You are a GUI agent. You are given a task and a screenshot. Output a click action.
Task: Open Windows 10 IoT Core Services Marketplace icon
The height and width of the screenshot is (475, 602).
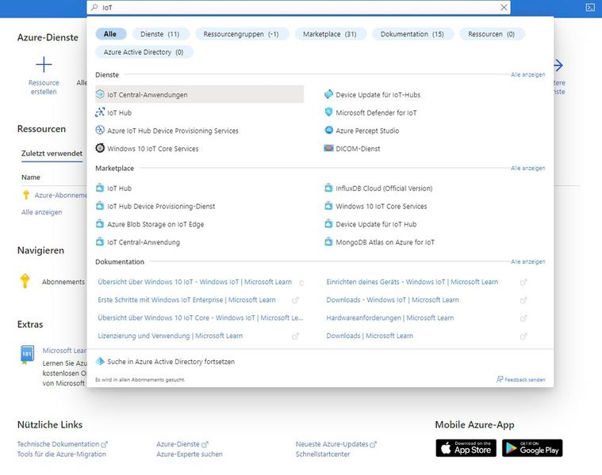(328, 206)
